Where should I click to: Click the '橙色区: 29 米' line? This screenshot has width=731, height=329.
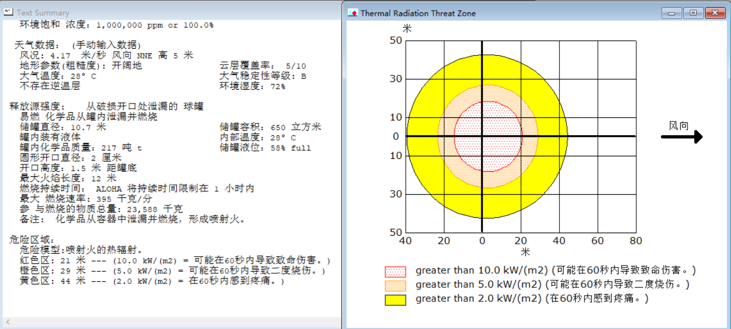coord(173,271)
